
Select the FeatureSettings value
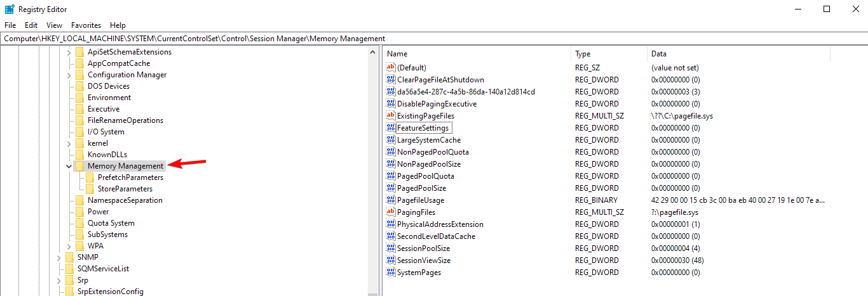coord(423,128)
